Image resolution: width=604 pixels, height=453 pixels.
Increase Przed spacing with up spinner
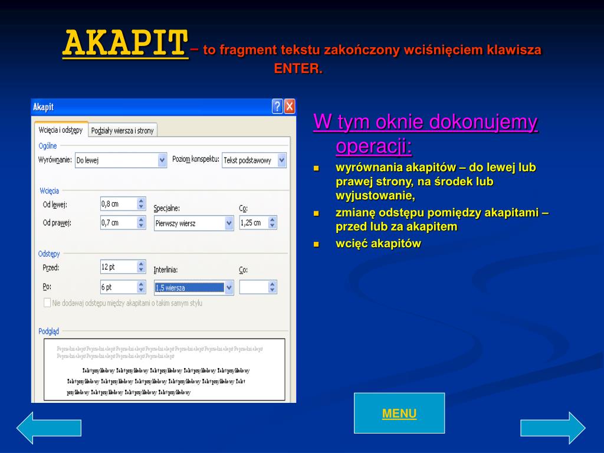point(142,264)
